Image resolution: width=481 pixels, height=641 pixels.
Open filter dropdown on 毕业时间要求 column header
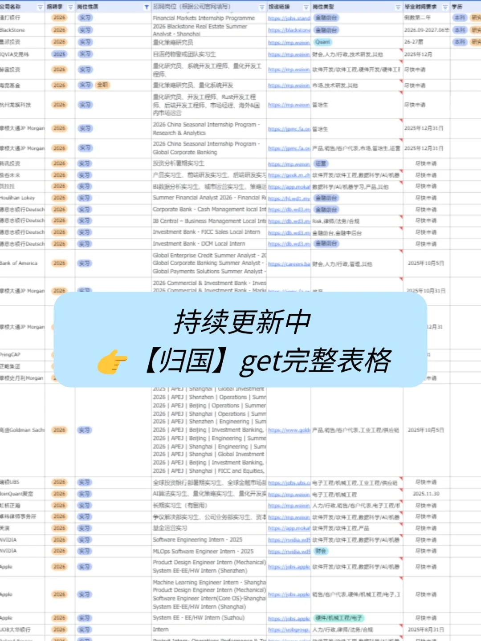coord(445,7)
